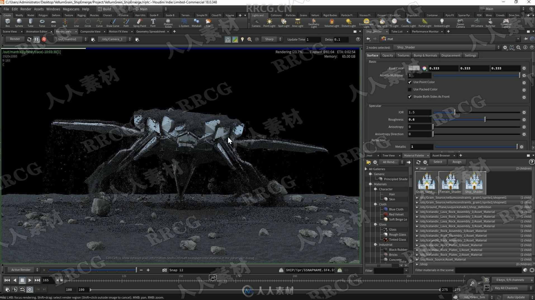Toggle the real time playback button

(30, 289)
